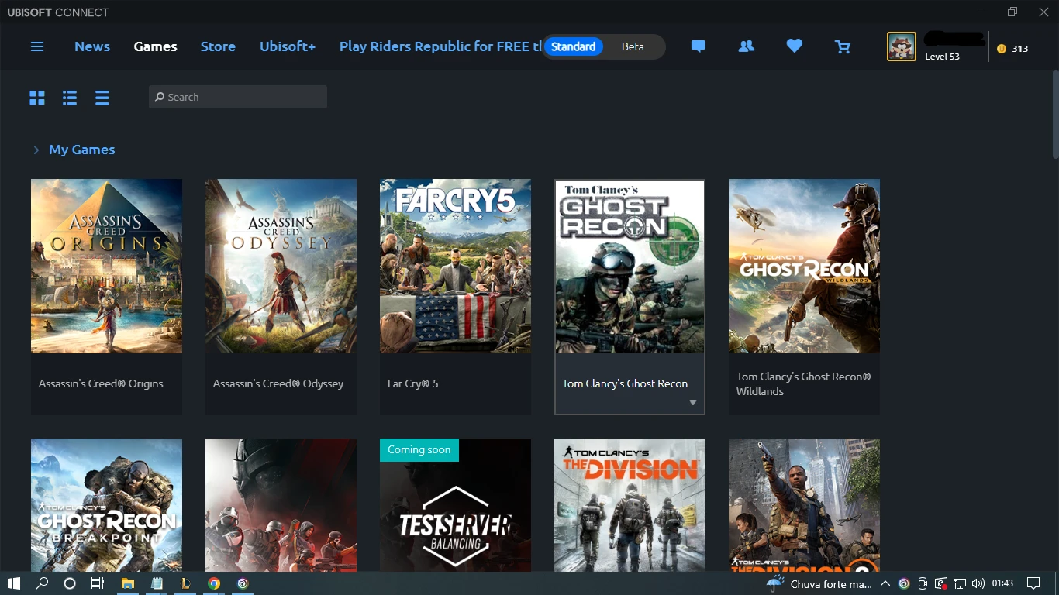This screenshot has height=595, width=1059.
Task: Click Ubisoft Connect system tray icon
Action: point(904,583)
